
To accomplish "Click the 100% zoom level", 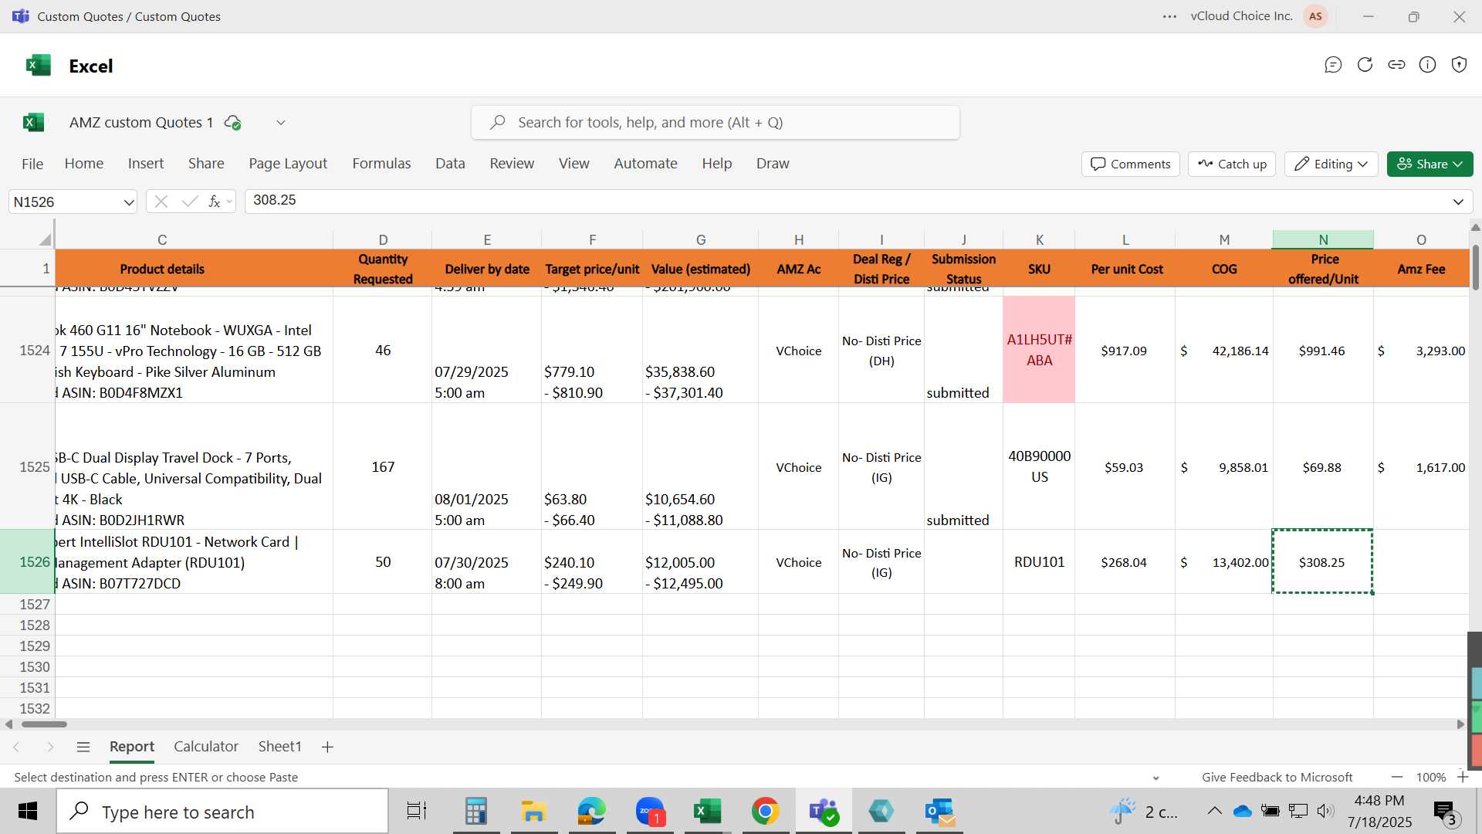I will pos(1430,777).
